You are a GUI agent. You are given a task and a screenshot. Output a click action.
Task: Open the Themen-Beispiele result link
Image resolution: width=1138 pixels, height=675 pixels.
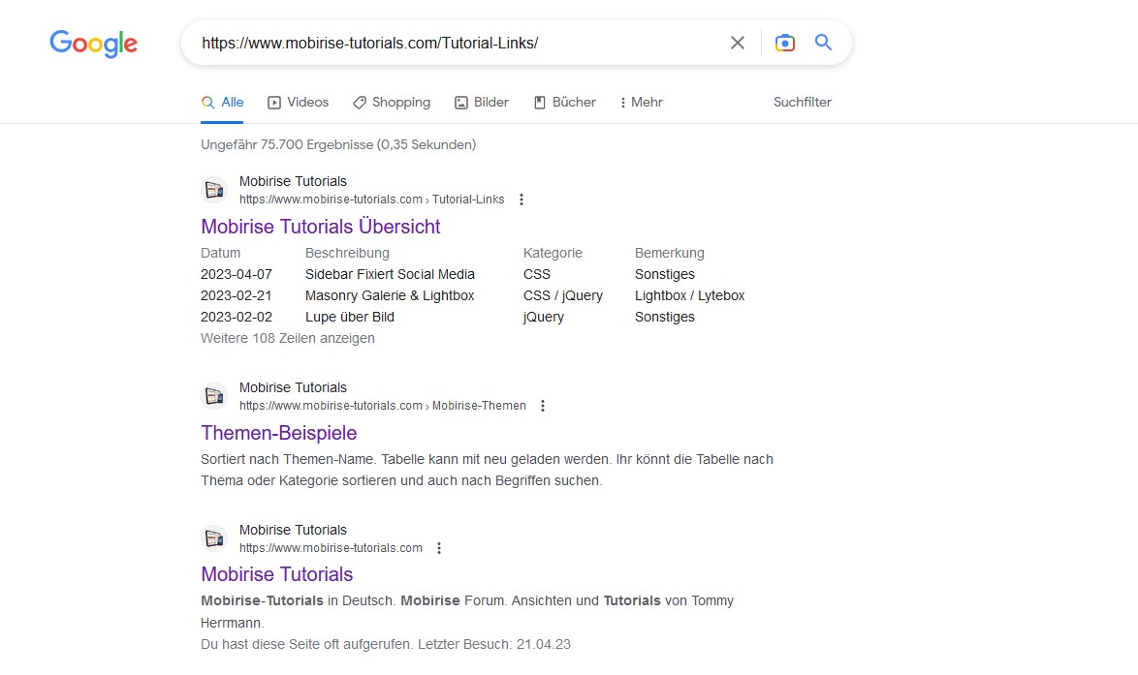point(279,433)
